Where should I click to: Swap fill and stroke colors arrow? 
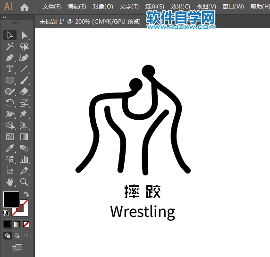[x=26, y=194]
